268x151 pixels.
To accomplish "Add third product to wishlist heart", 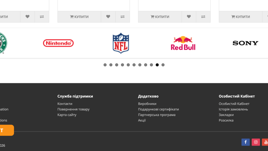I will 189,16.
